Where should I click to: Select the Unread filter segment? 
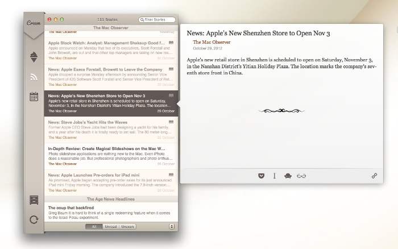[111, 226]
